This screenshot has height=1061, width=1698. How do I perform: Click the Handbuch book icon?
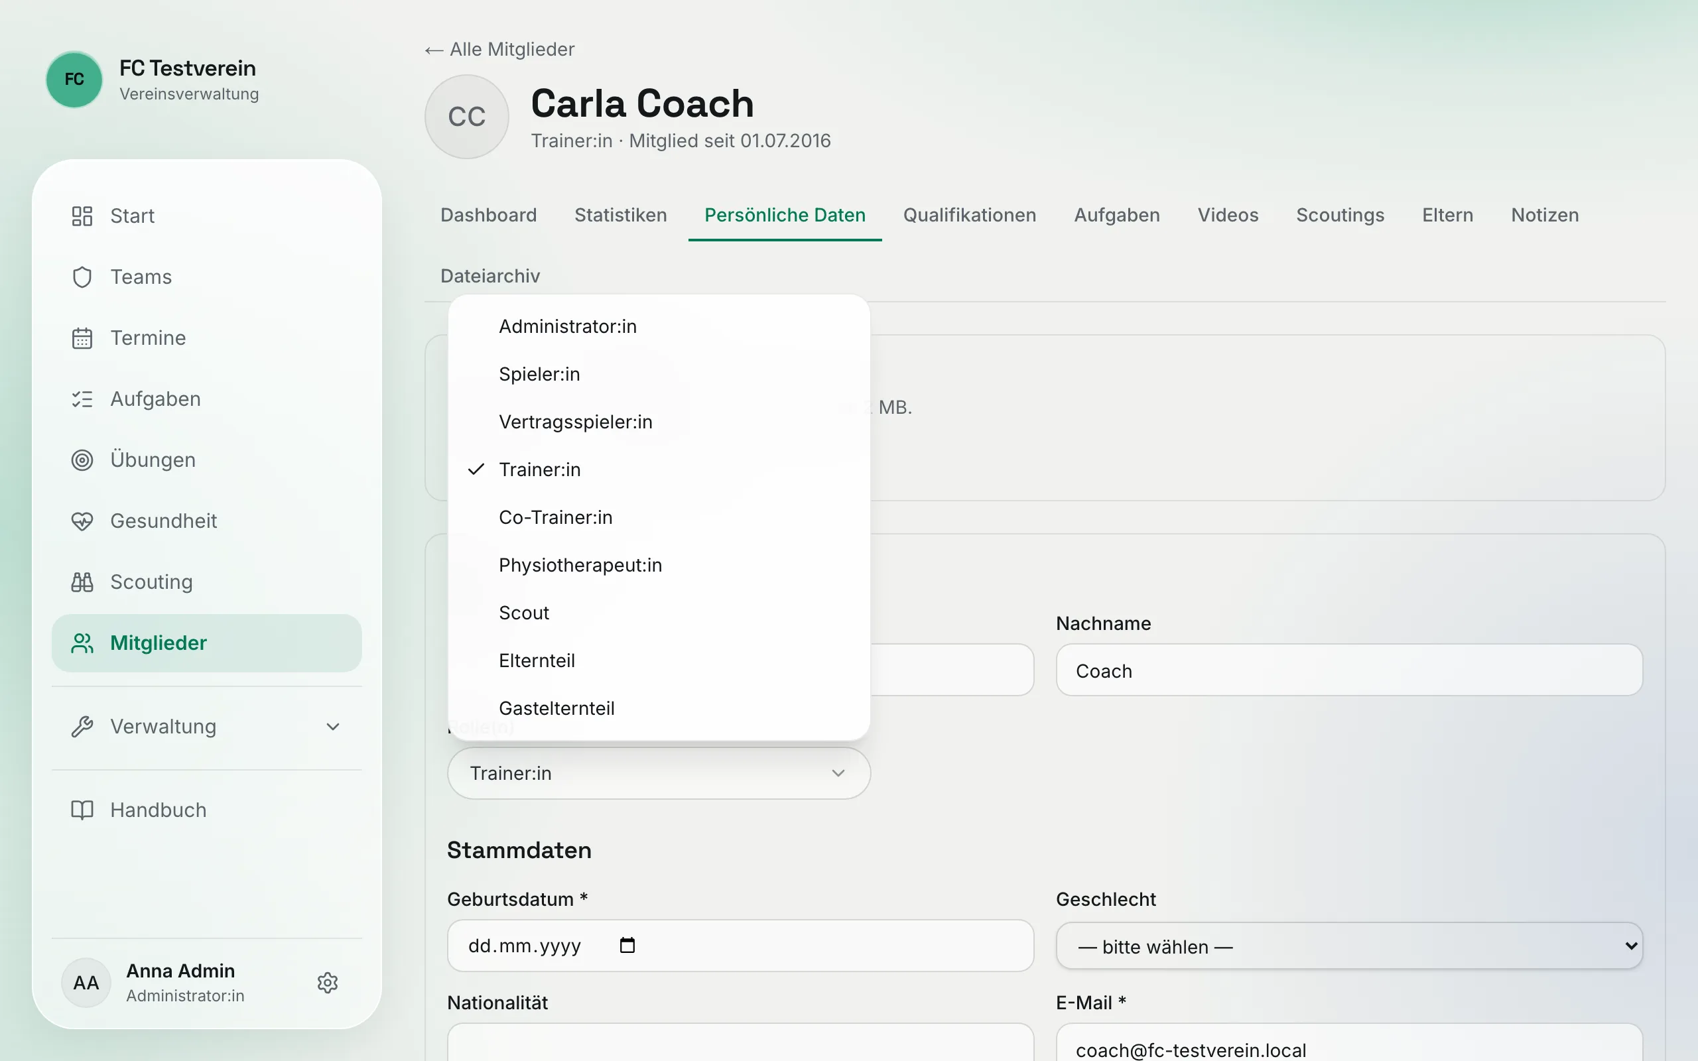click(82, 810)
